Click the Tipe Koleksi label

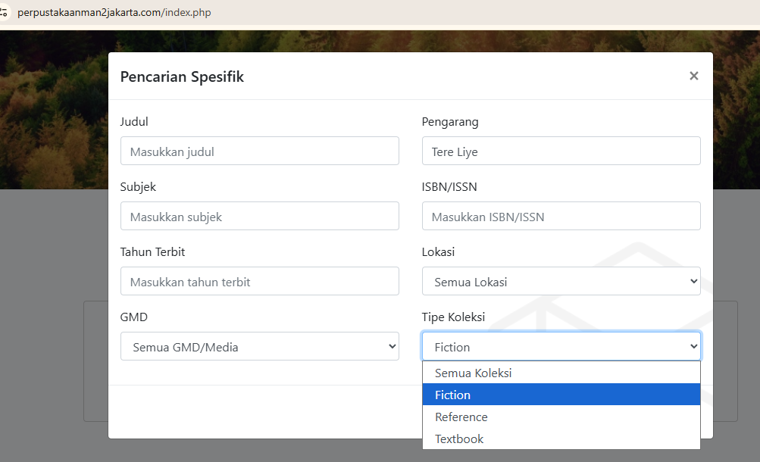click(x=453, y=317)
